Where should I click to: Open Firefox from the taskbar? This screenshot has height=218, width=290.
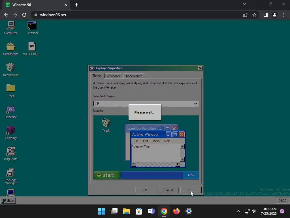click(176, 211)
